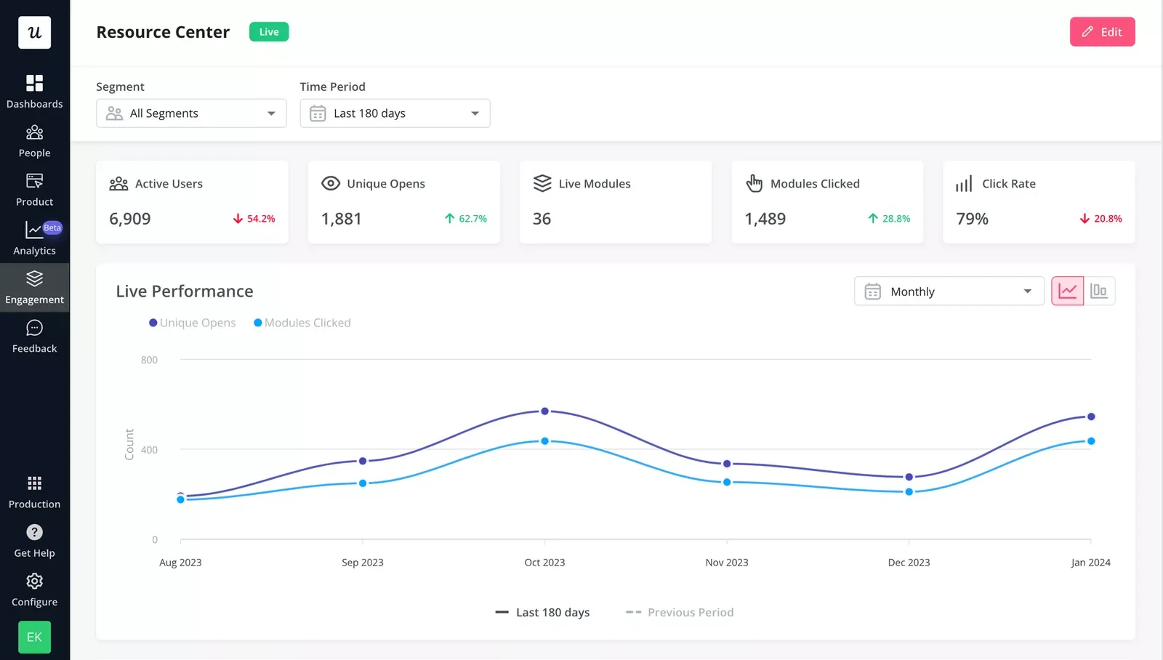Click the Previous Period legend label
Image resolution: width=1163 pixels, height=660 pixels.
(x=680, y=612)
